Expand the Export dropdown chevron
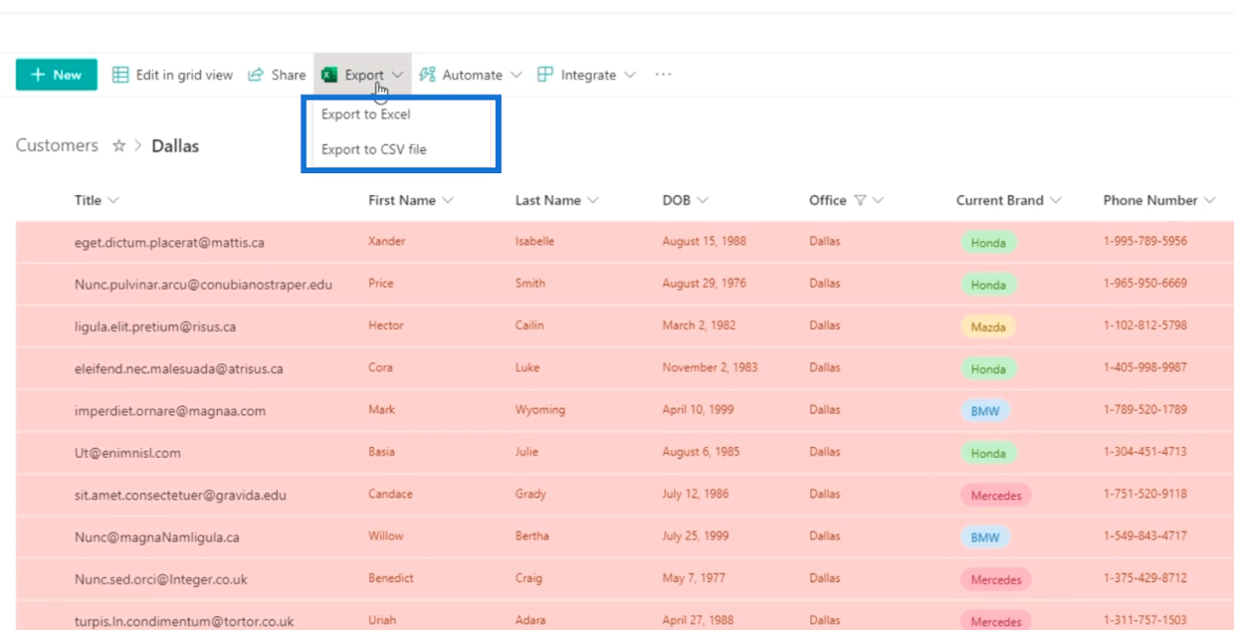 click(397, 75)
